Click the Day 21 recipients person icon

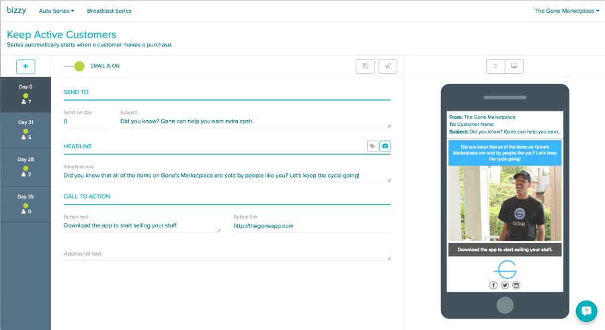coord(24,137)
